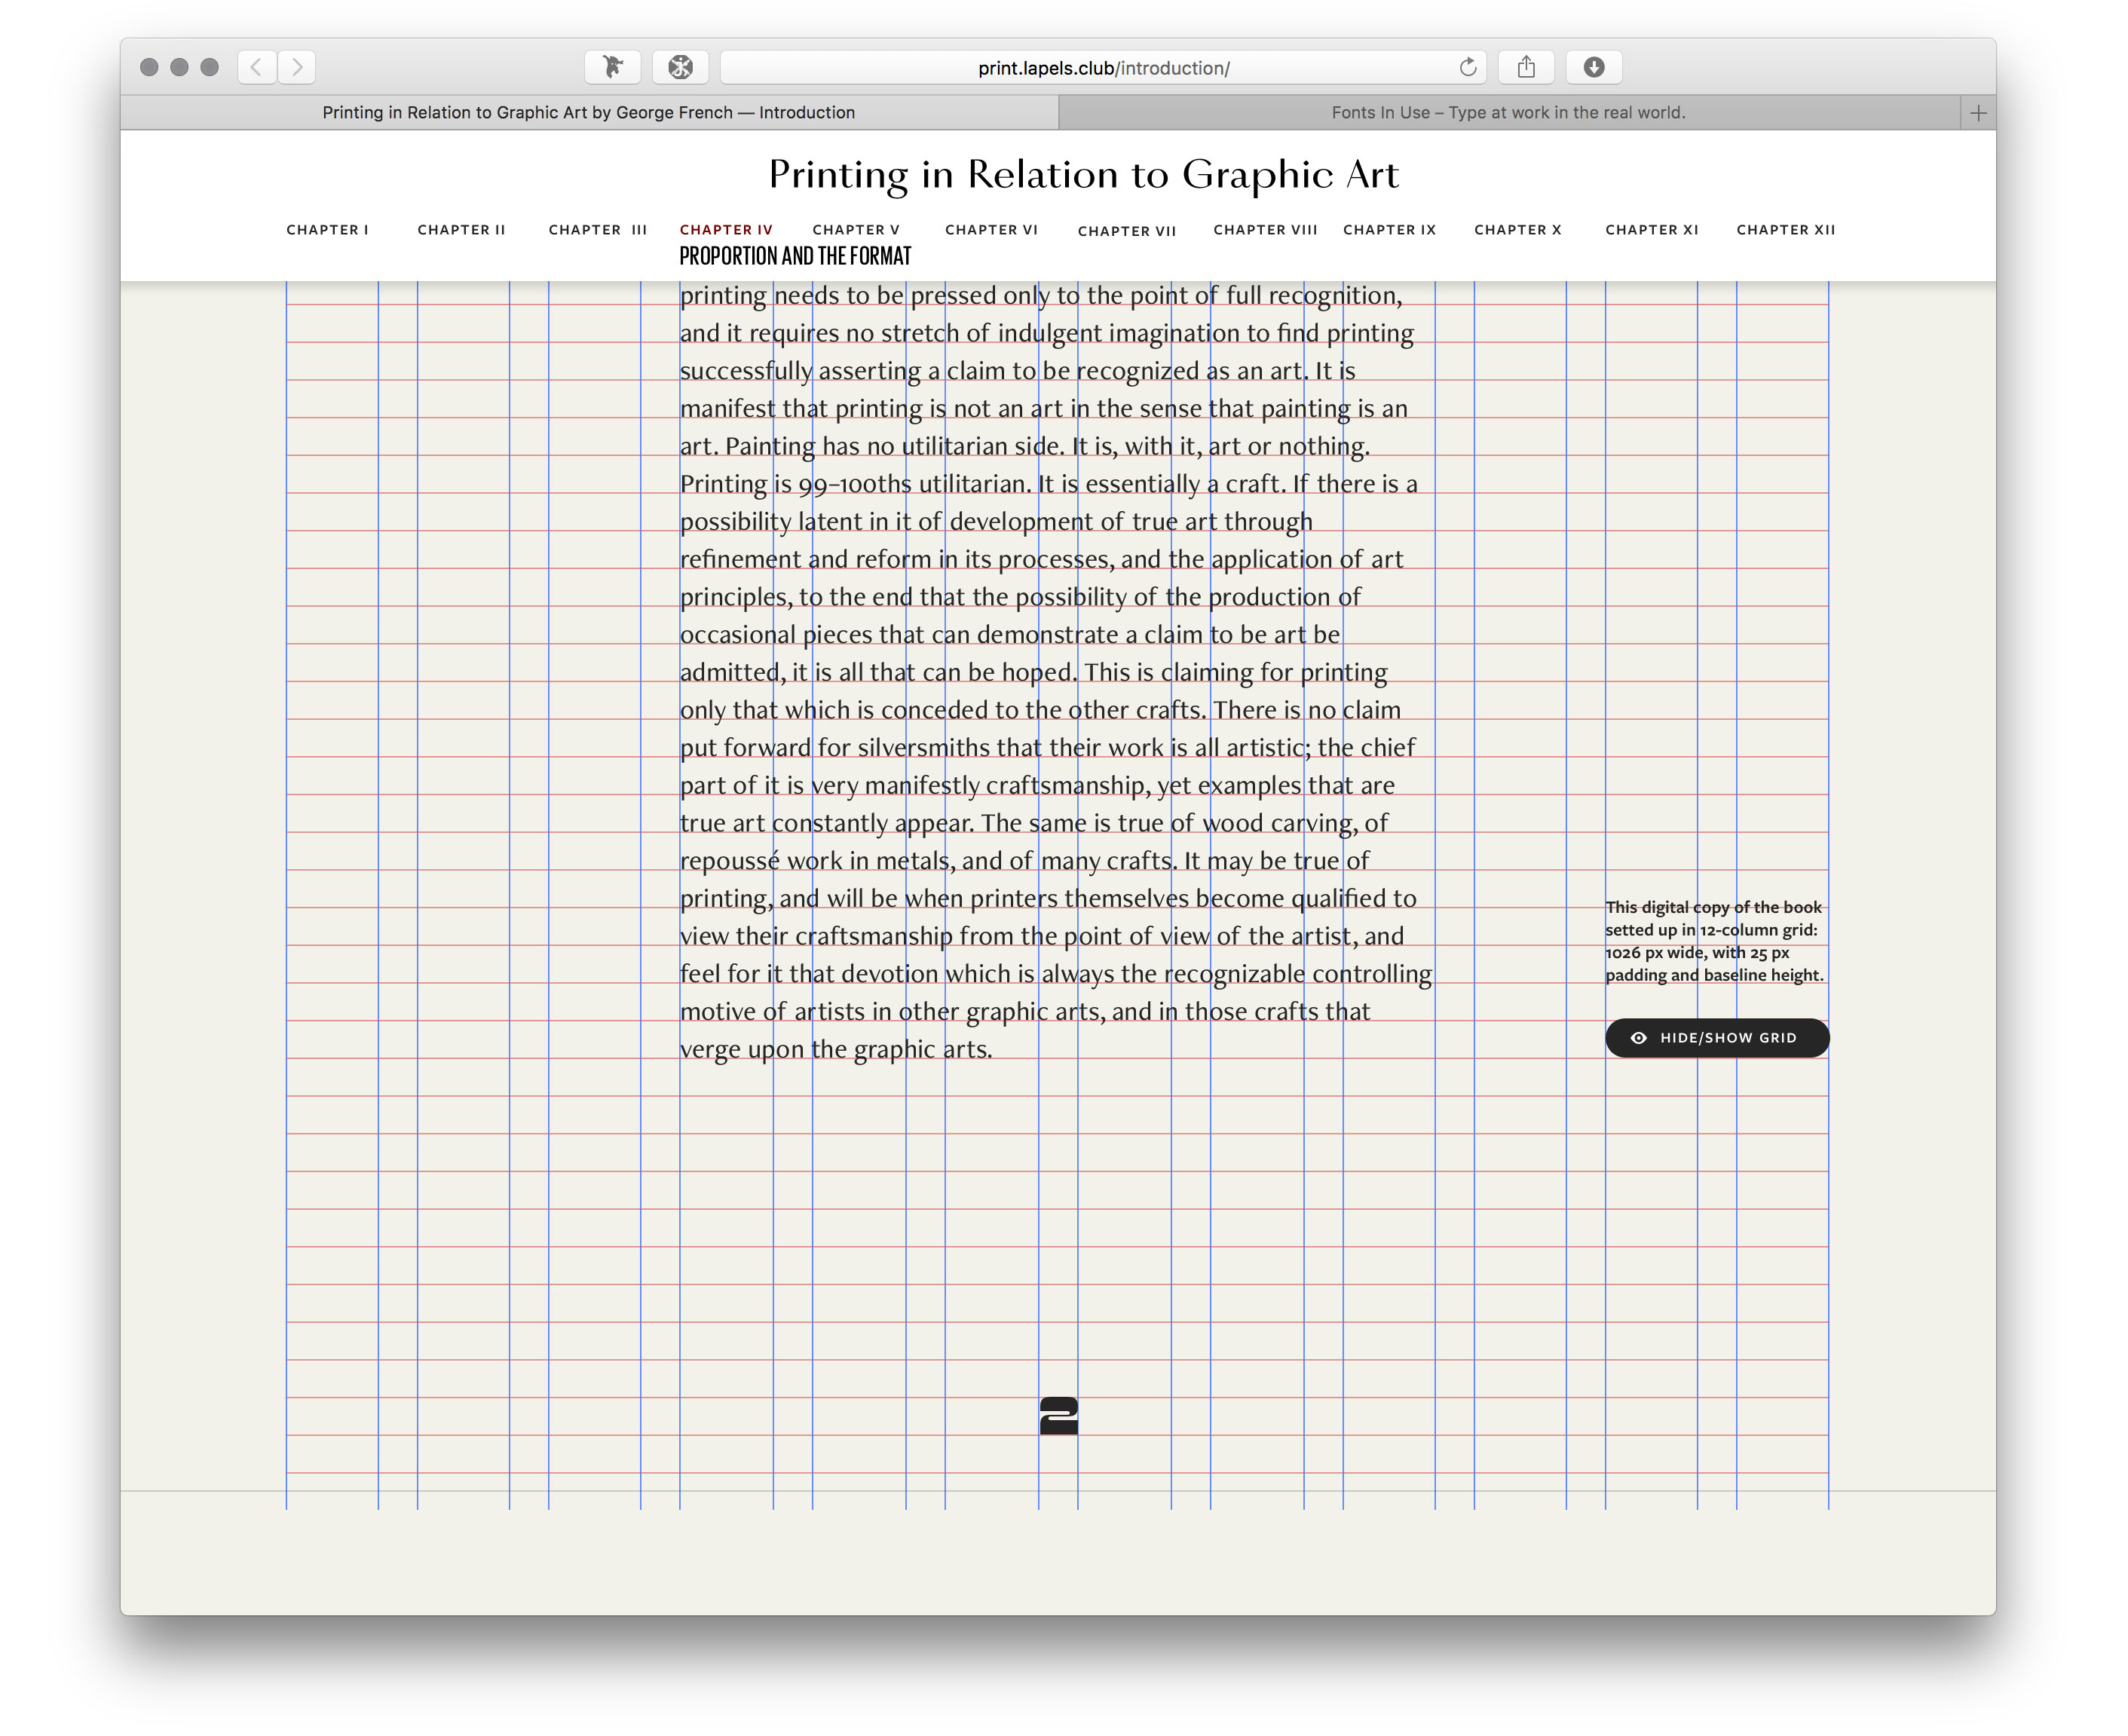Viewport: 2128px width, 1736px height.
Task: Select Chapter IV Proportion and the Format
Action: pyautogui.click(x=726, y=230)
